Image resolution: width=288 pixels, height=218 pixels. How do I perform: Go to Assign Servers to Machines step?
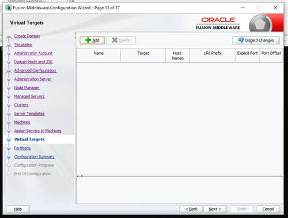click(x=38, y=131)
